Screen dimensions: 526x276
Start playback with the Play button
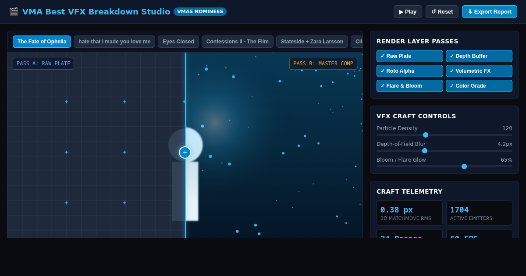(x=408, y=12)
